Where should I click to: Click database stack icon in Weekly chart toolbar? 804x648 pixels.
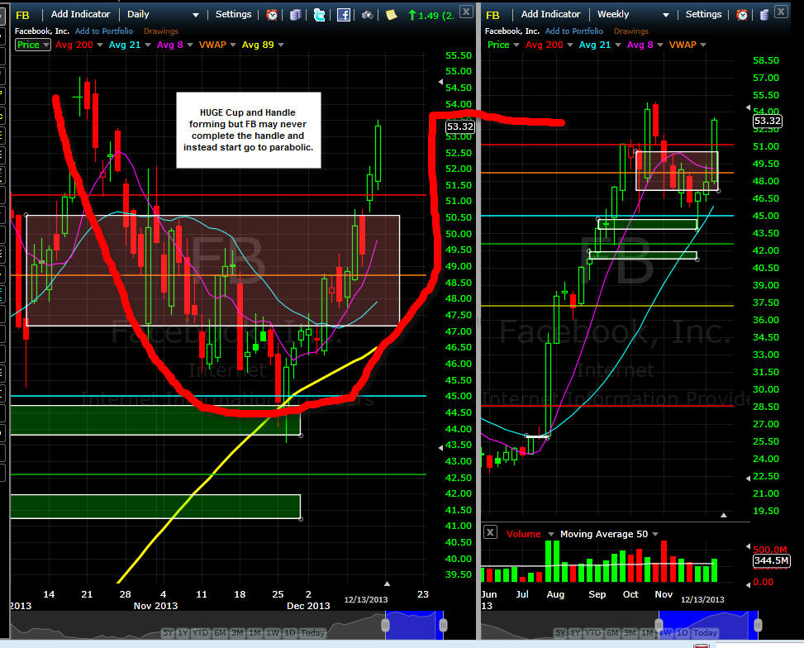(x=764, y=15)
